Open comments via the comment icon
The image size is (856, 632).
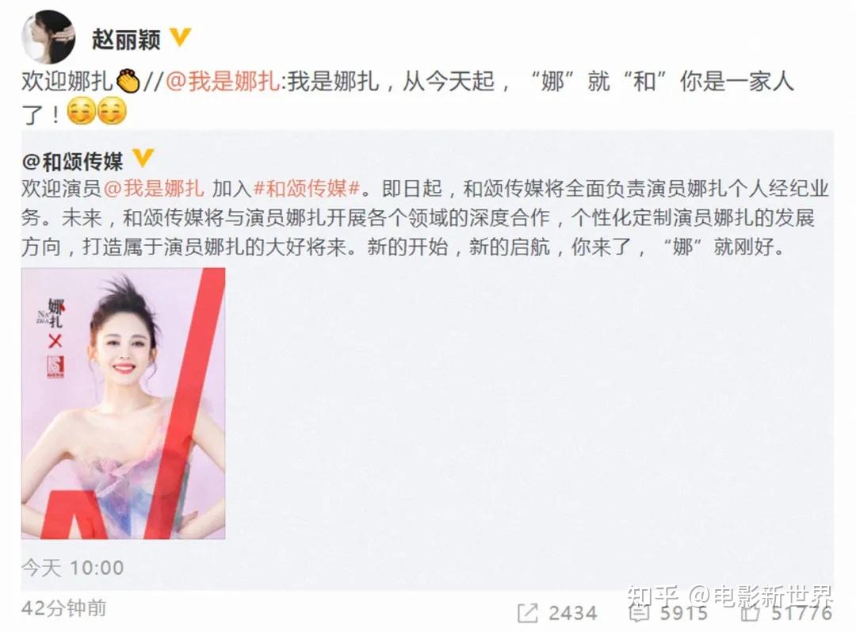pyautogui.click(x=640, y=613)
